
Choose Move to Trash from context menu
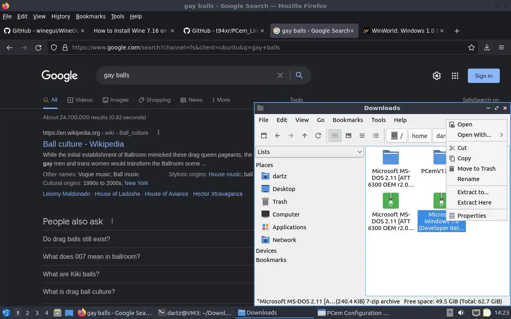pyautogui.click(x=477, y=168)
